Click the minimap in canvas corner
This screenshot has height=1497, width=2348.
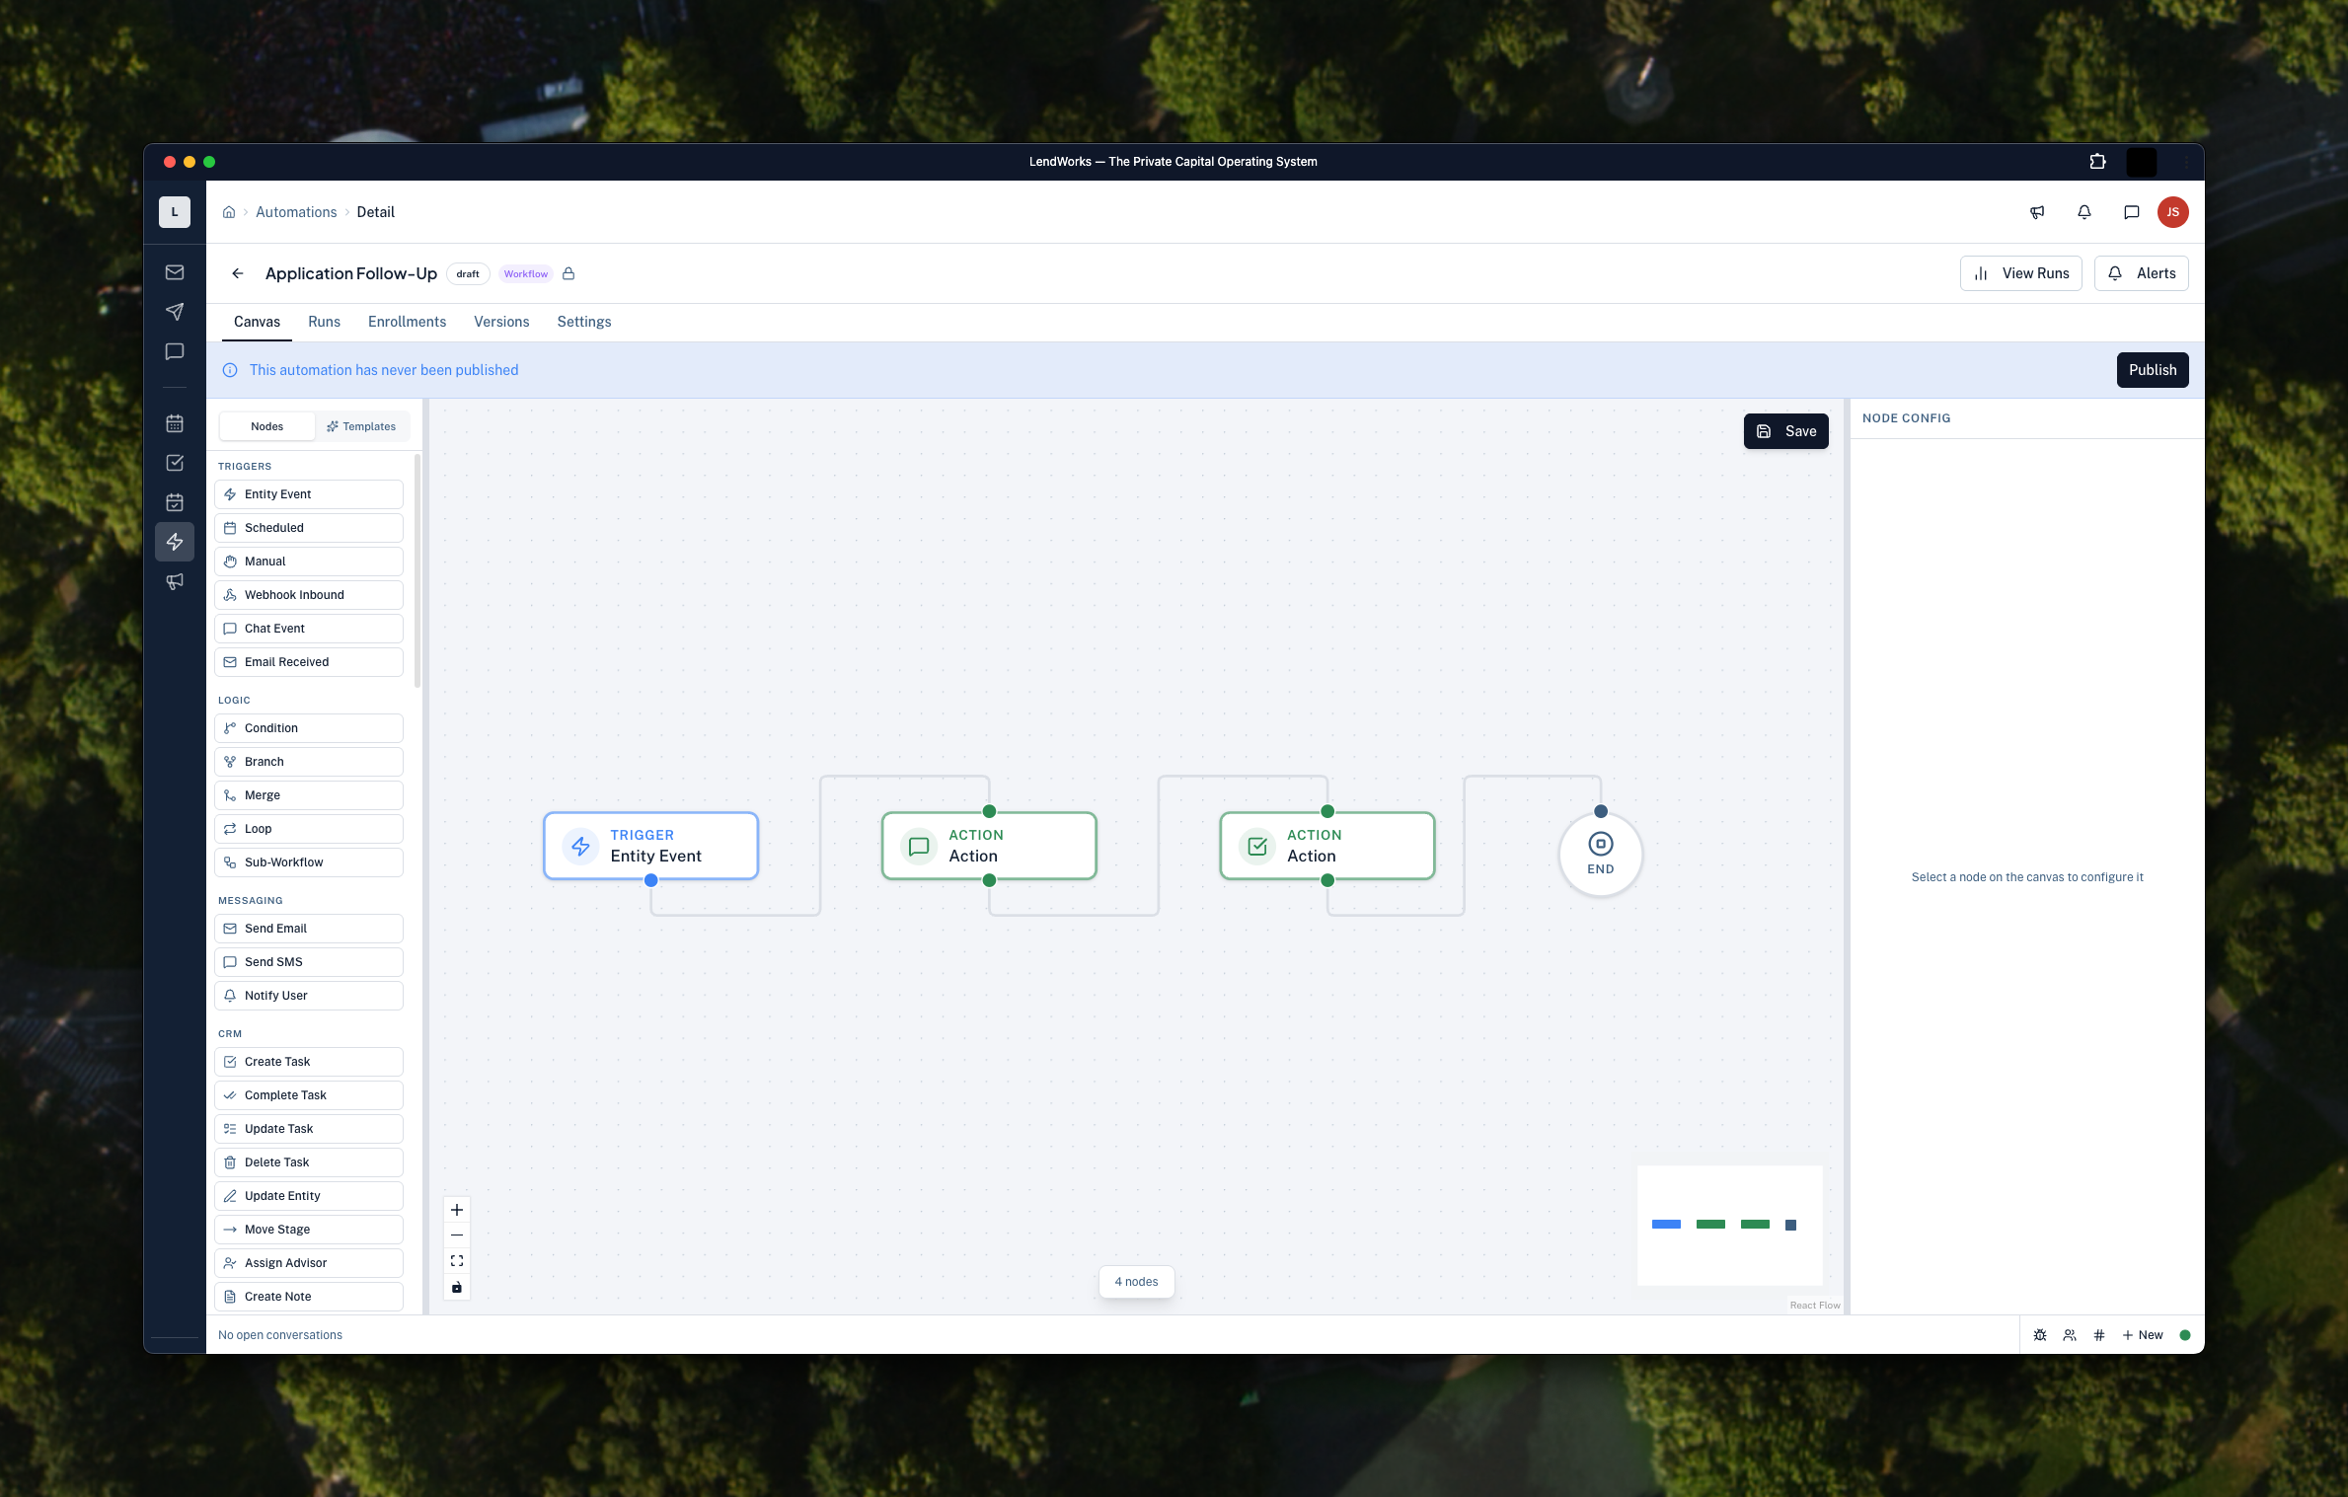coord(1729,1225)
